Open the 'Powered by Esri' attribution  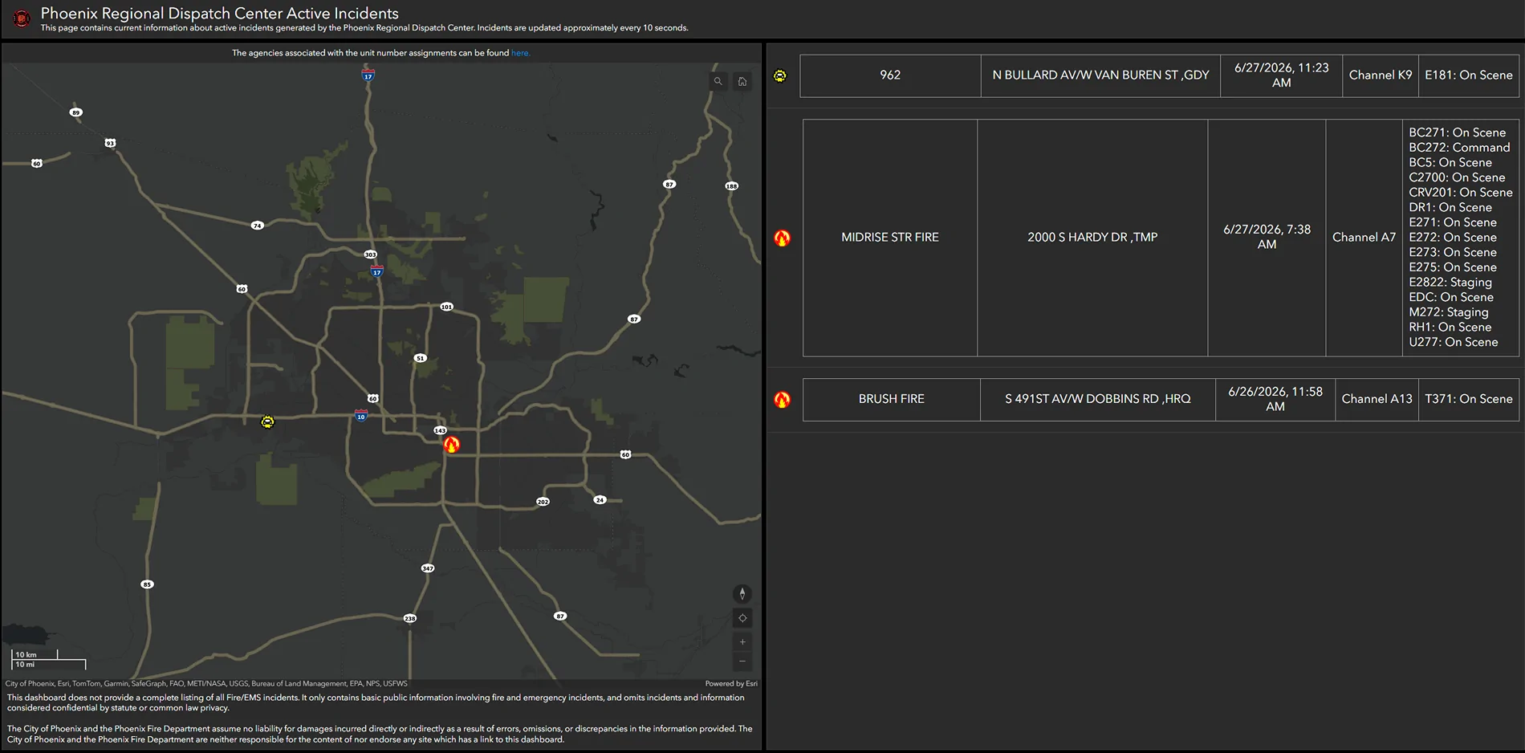[x=731, y=684]
